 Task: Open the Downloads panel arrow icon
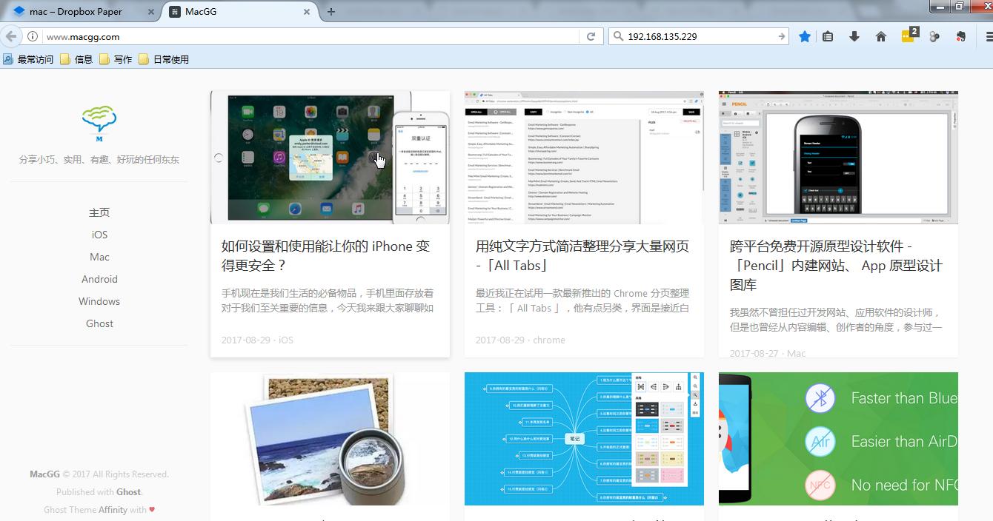point(854,36)
